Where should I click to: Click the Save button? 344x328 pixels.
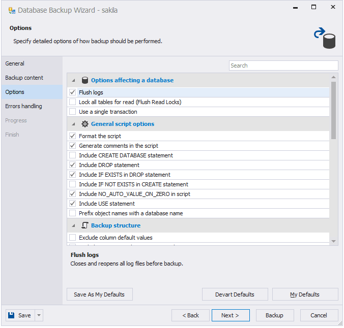pos(20,315)
